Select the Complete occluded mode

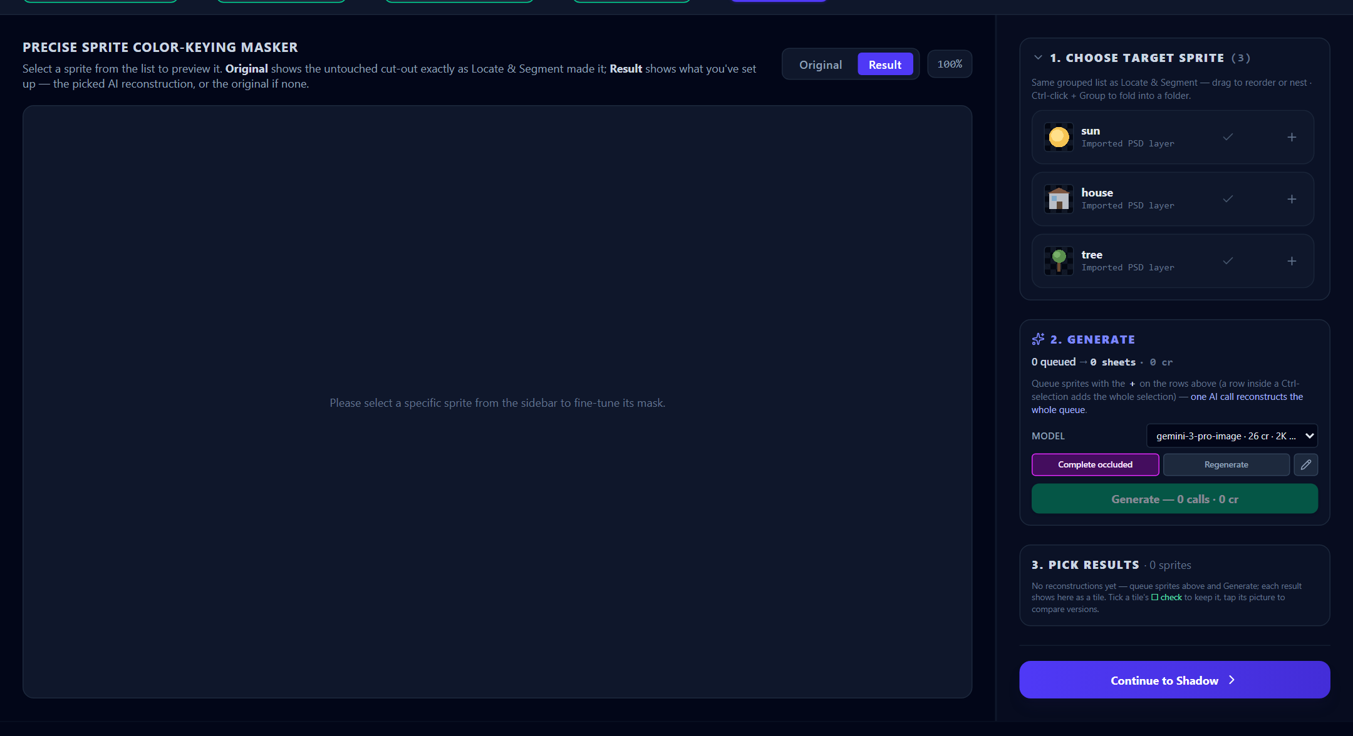click(1096, 464)
